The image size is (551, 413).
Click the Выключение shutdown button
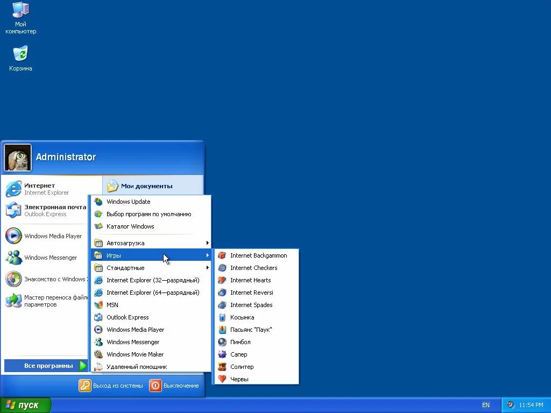(174, 386)
